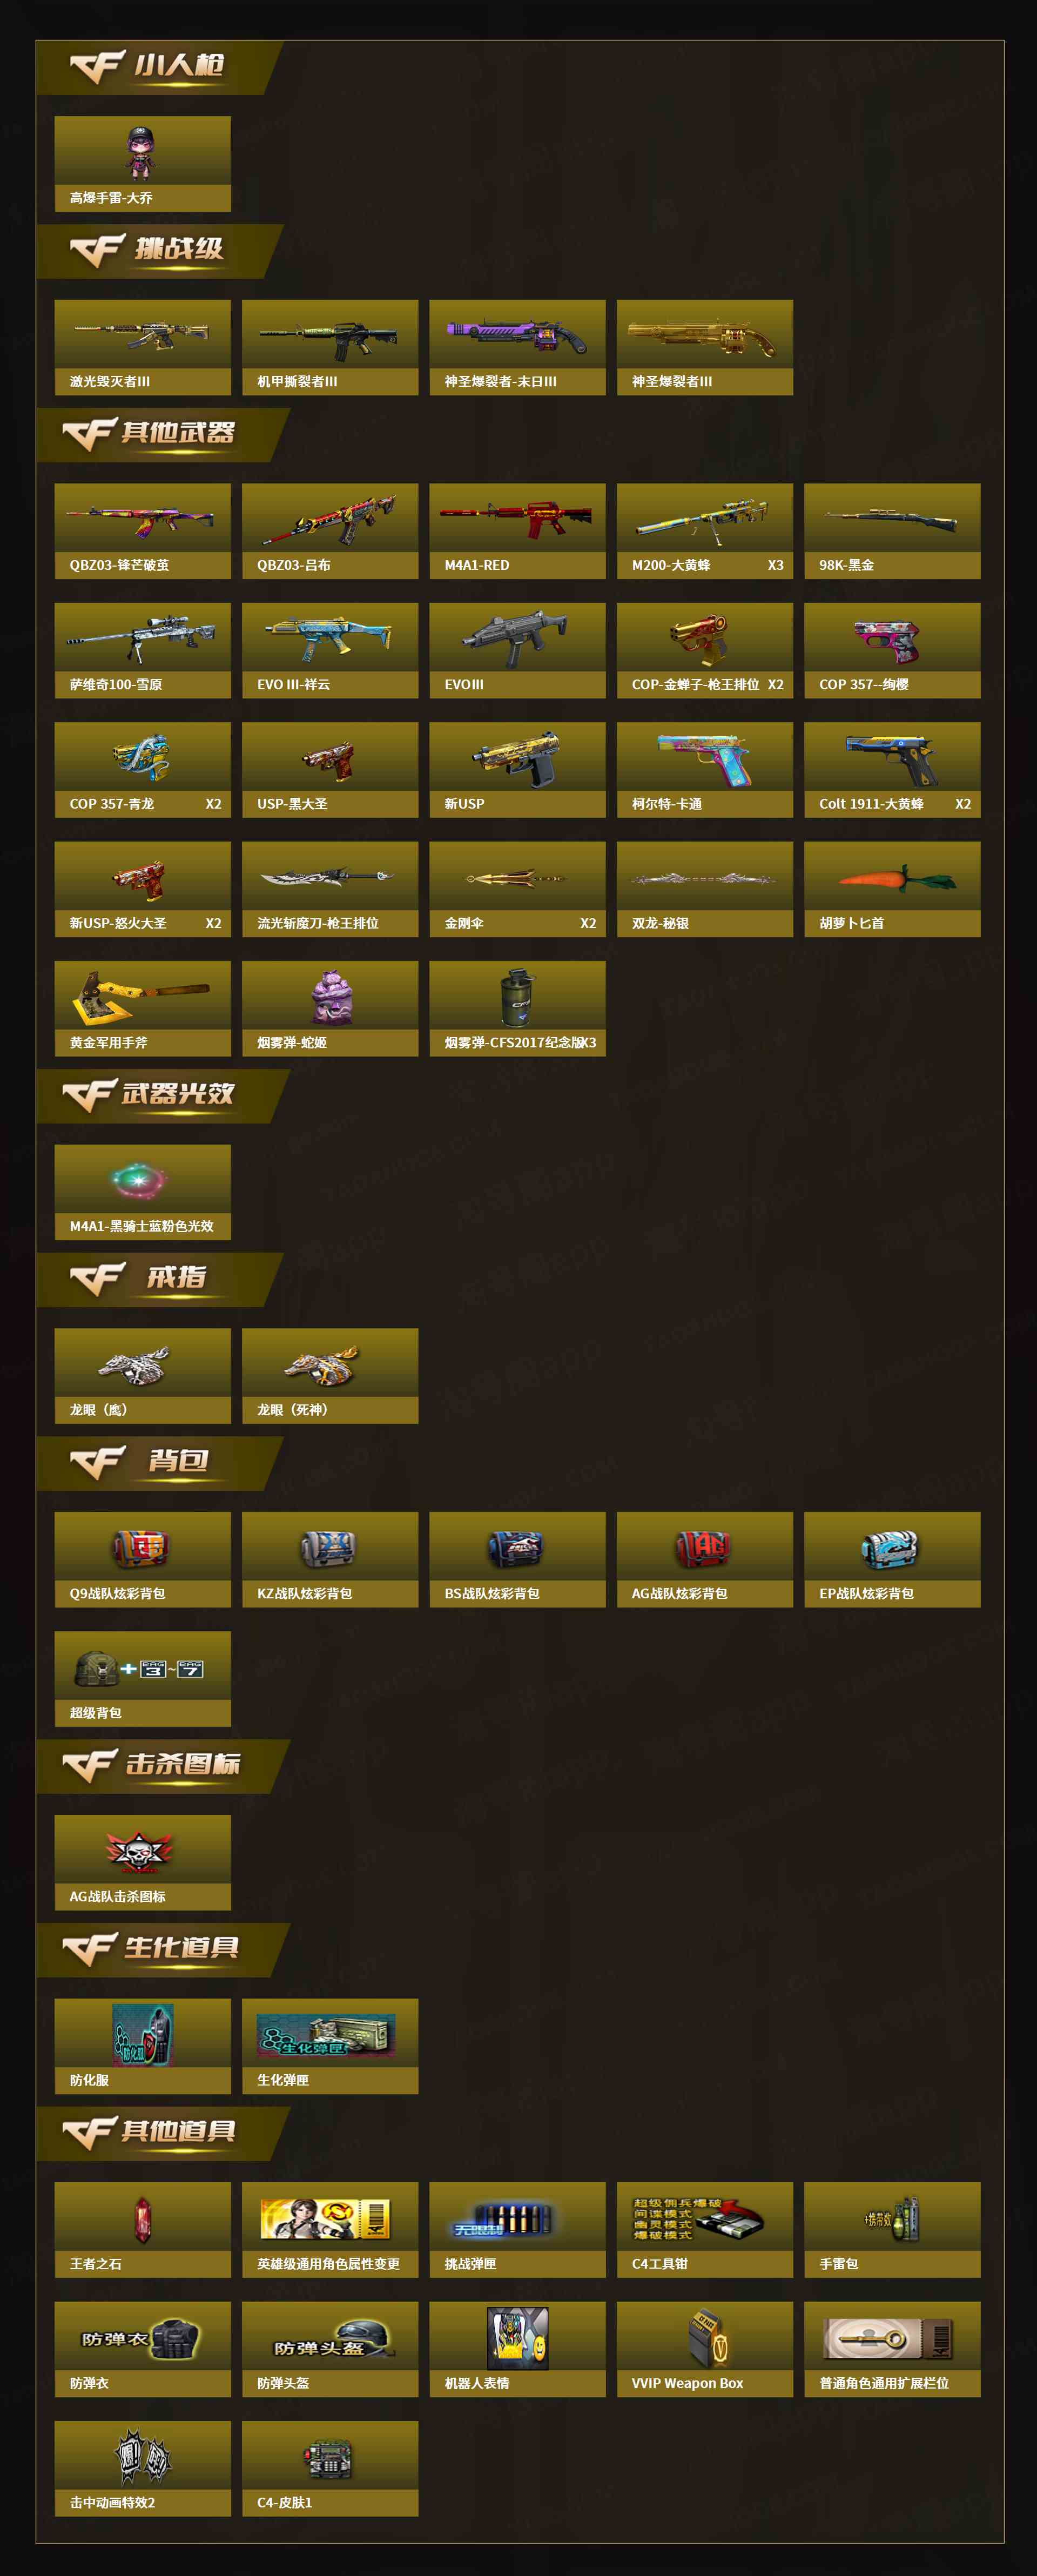The height and width of the screenshot is (2576, 1037).
Task: Select the 王者之石 red gem icon
Action: click(x=142, y=2219)
